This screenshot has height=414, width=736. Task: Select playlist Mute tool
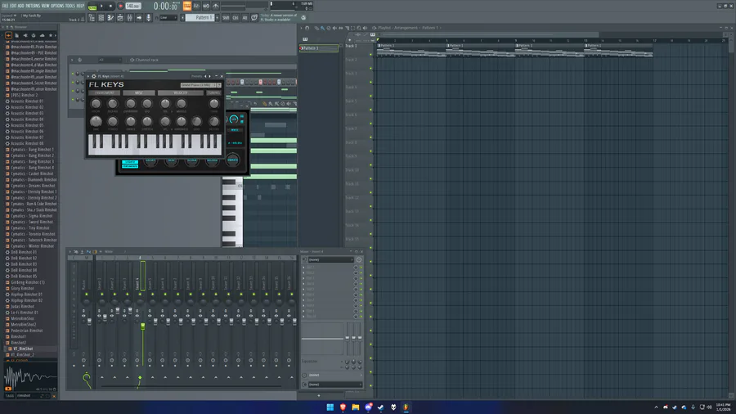334,28
